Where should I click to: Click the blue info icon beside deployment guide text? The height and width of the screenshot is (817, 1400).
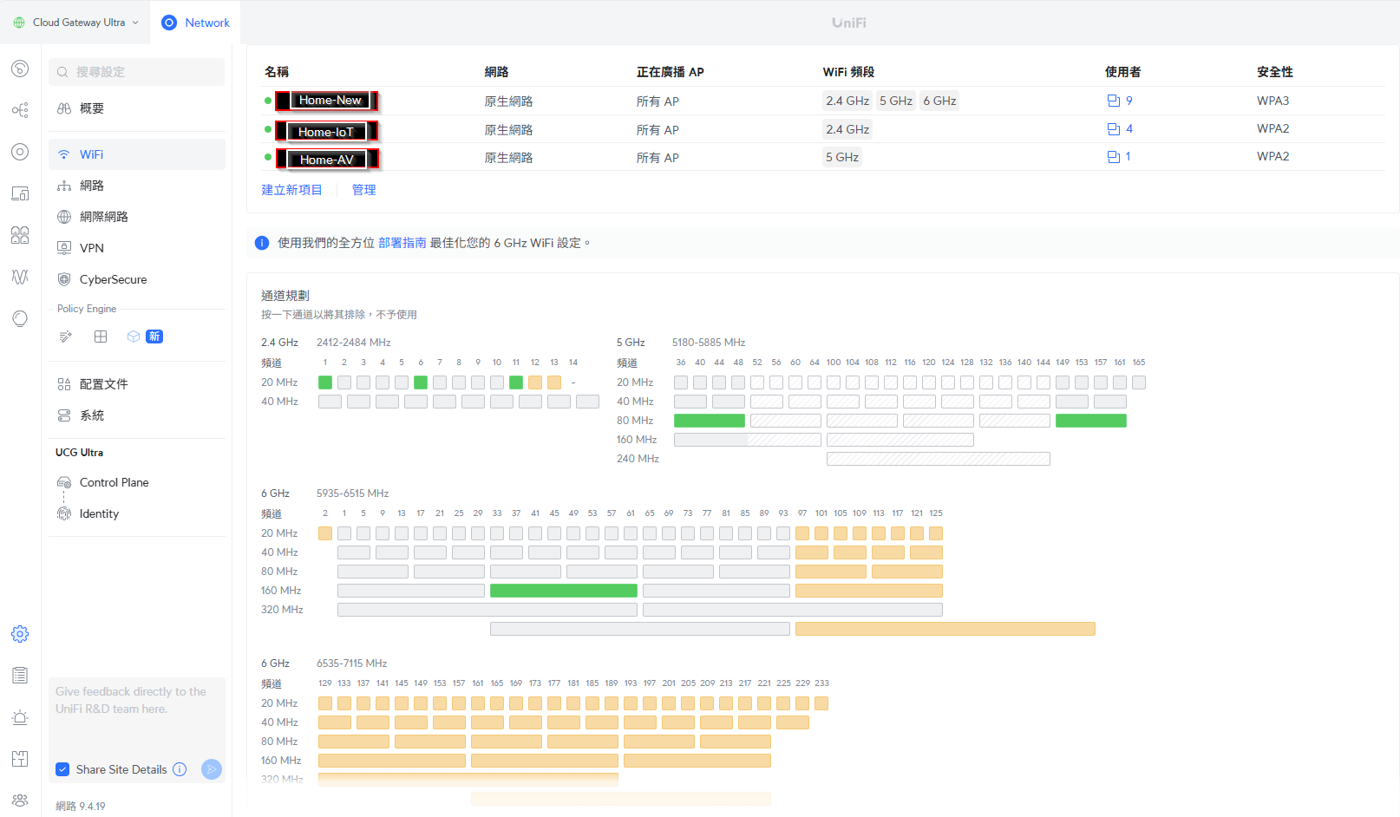coord(262,243)
